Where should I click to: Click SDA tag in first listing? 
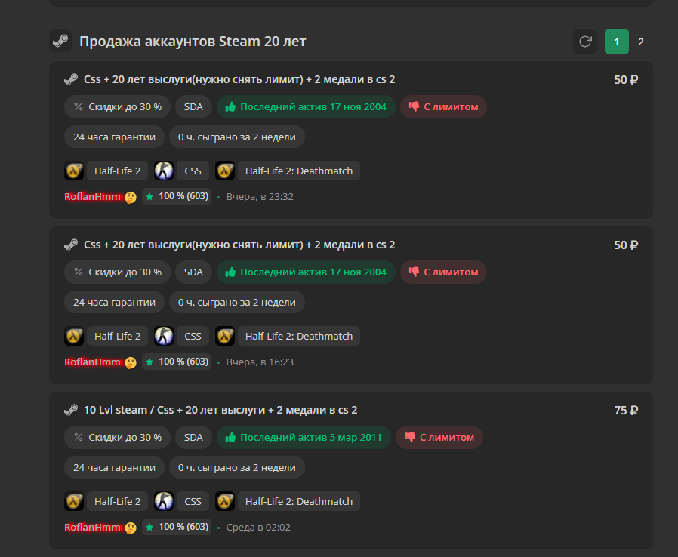coord(193,106)
